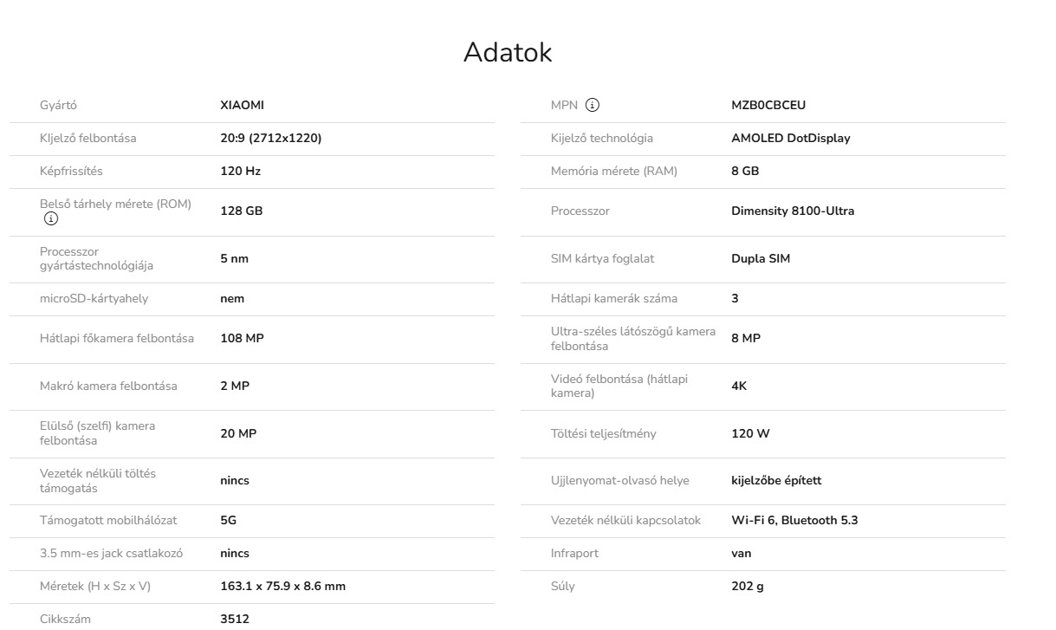Click the Adatok heading
This screenshot has width=1056, height=630.
[x=508, y=52]
